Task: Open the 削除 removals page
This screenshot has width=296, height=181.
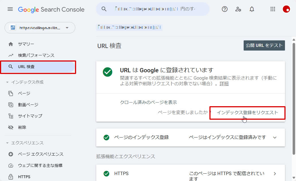Action: click(x=22, y=127)
